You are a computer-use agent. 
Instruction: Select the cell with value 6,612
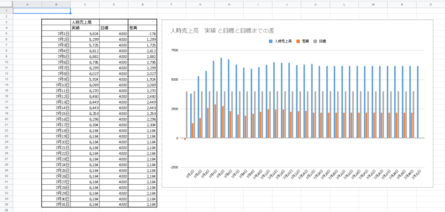tap(85, 50)
